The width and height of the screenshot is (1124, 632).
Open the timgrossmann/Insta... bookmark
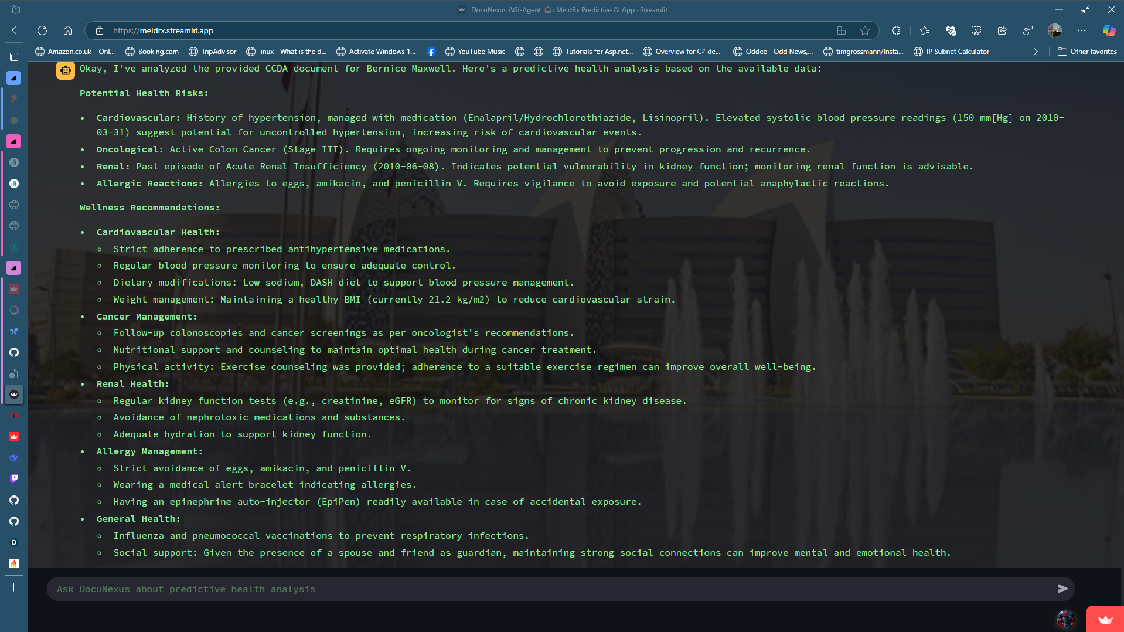click(864, 52)
